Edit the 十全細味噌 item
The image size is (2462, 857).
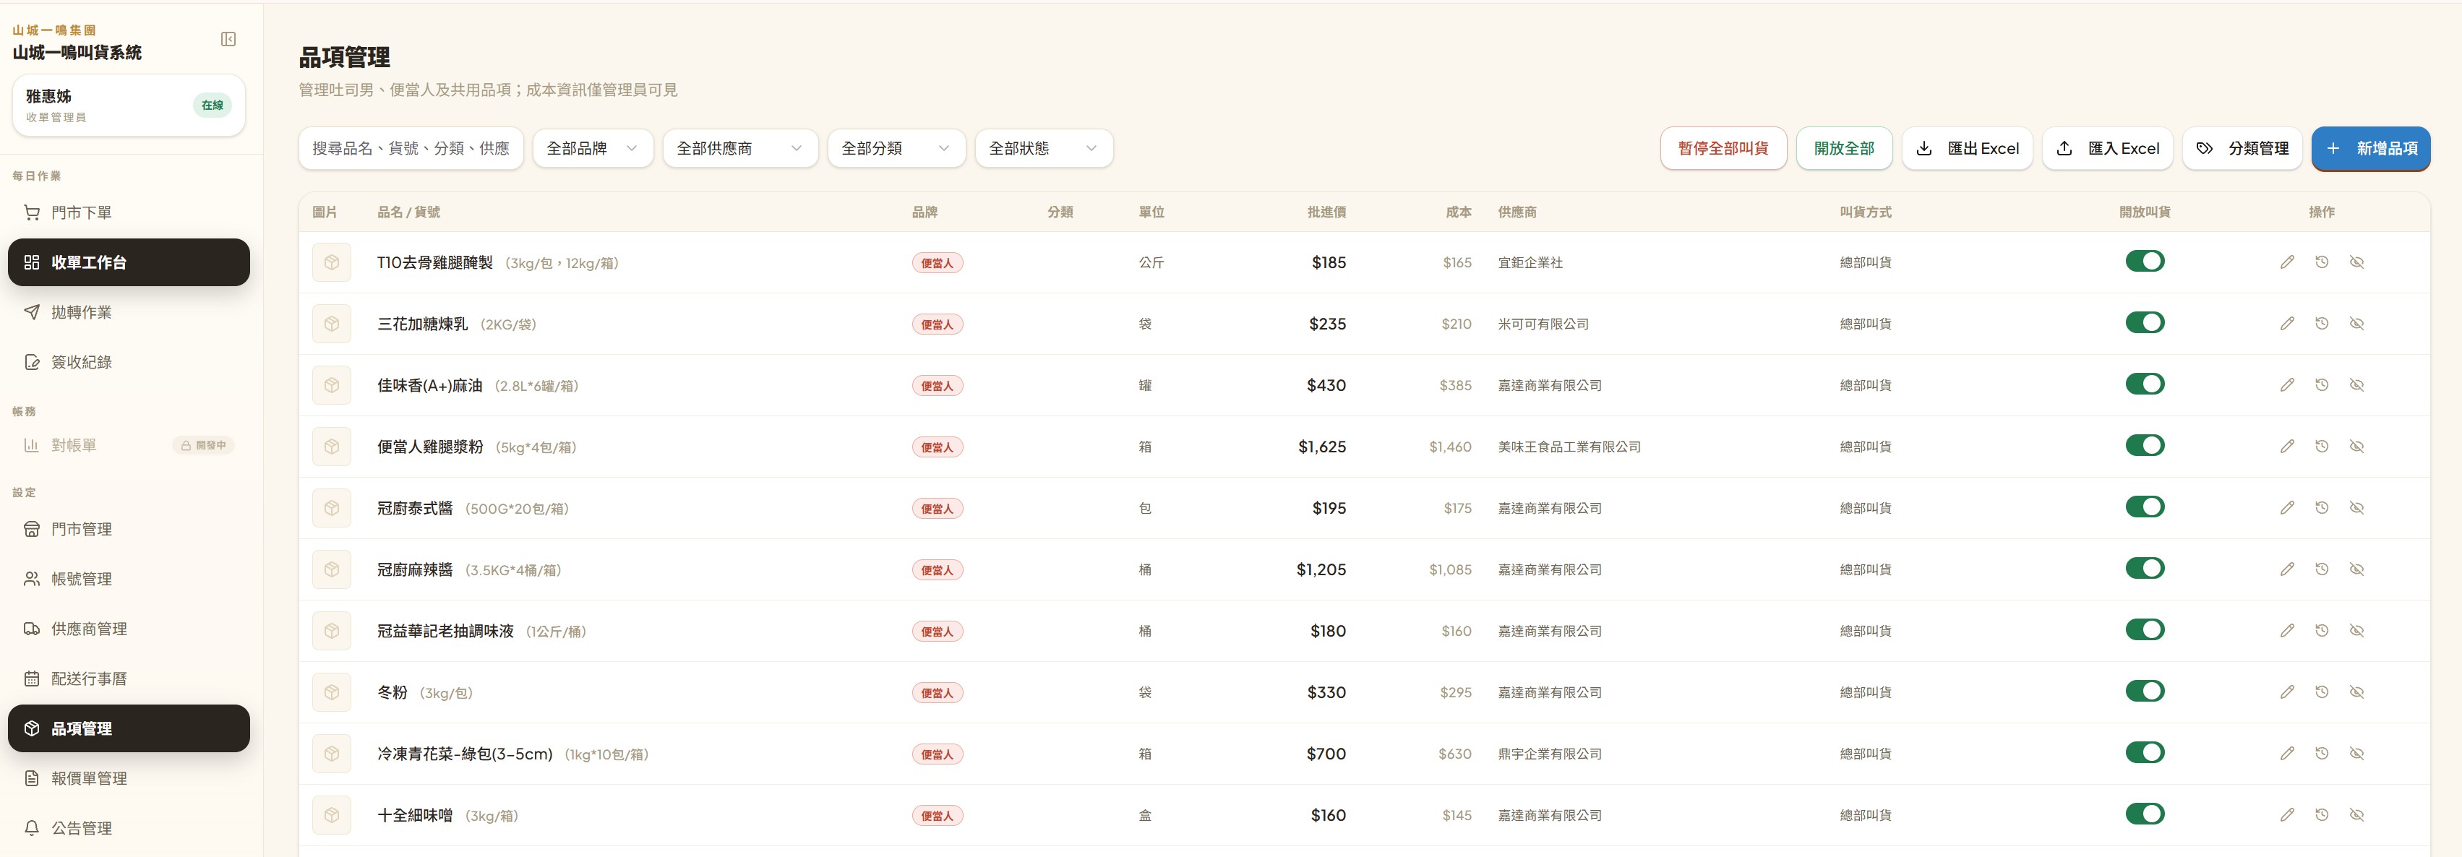point(2286,815)
